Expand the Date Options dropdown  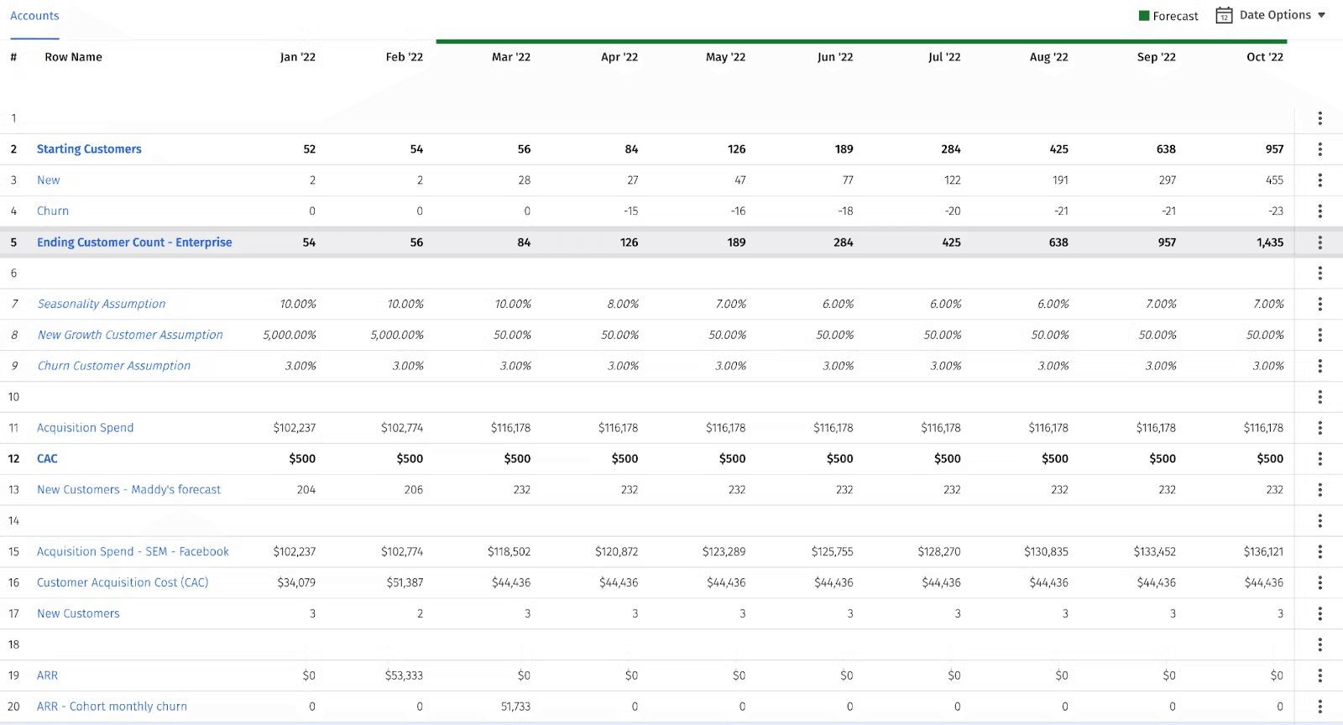pyautogui.click(x=1321, y=15)
